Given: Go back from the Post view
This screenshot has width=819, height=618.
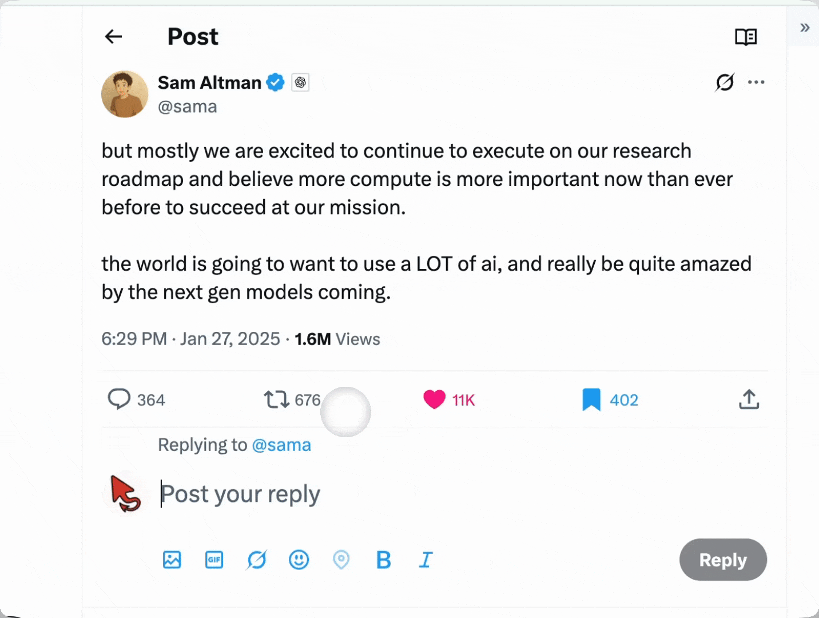Looking at the screenshot, I should coord(113,36).
